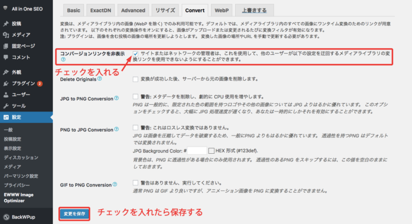The image size is (412, 224).
Task: Click the メディア (Media) sidebar icon
Action: coord(5,35)
